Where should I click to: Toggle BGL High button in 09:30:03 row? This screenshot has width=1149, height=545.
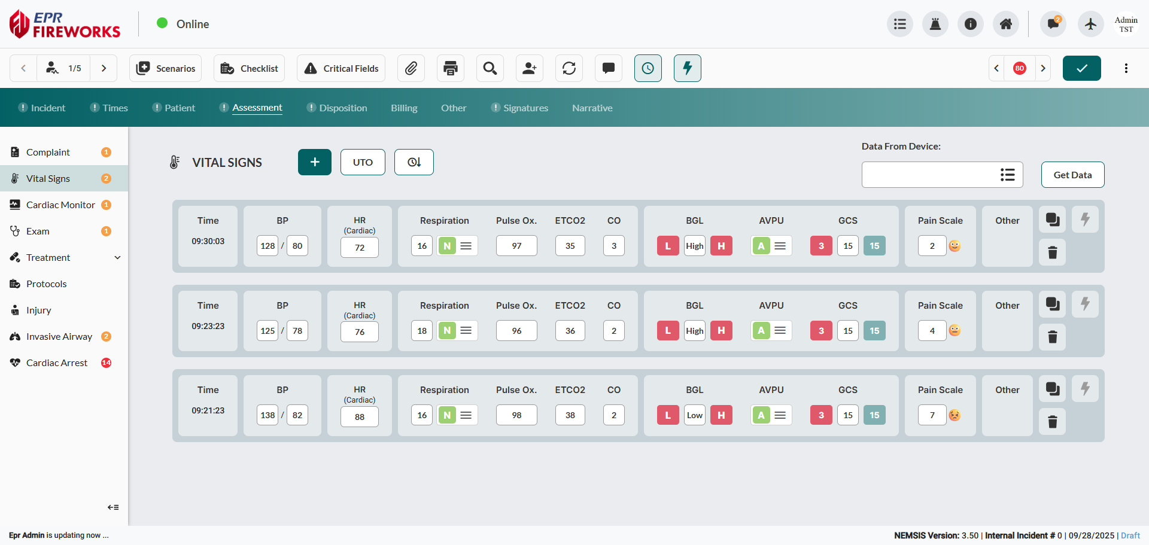[x=721, y=246]
